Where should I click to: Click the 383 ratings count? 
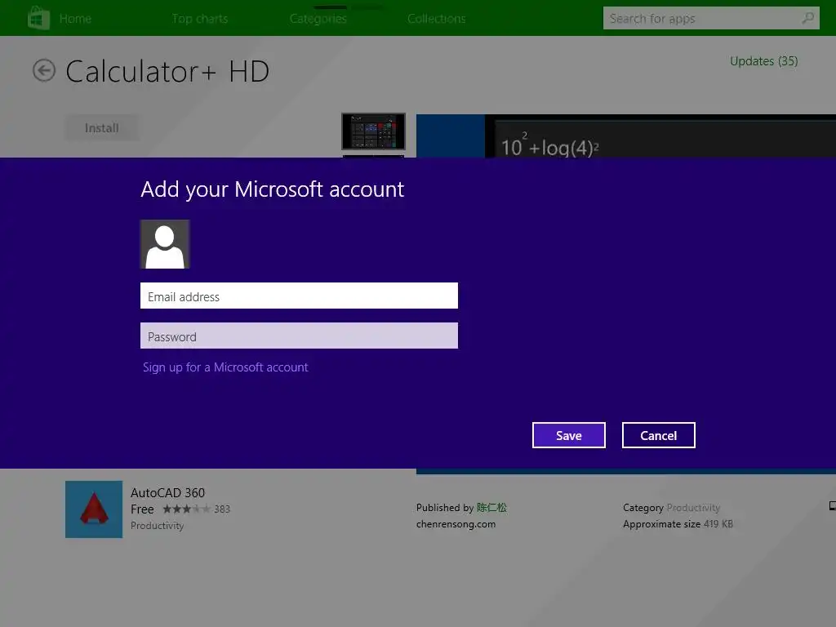pyautogui.click(x=222, y=509)
